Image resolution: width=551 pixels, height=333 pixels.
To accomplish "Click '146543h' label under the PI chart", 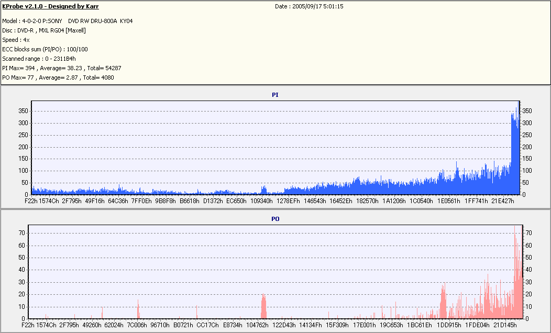I will pyautogui.click(x=315, y=201).
